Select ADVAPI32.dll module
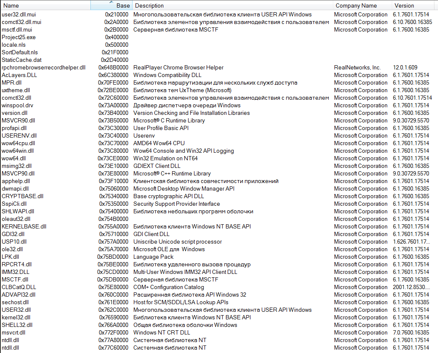438x353 pixels. click(219, 295)
